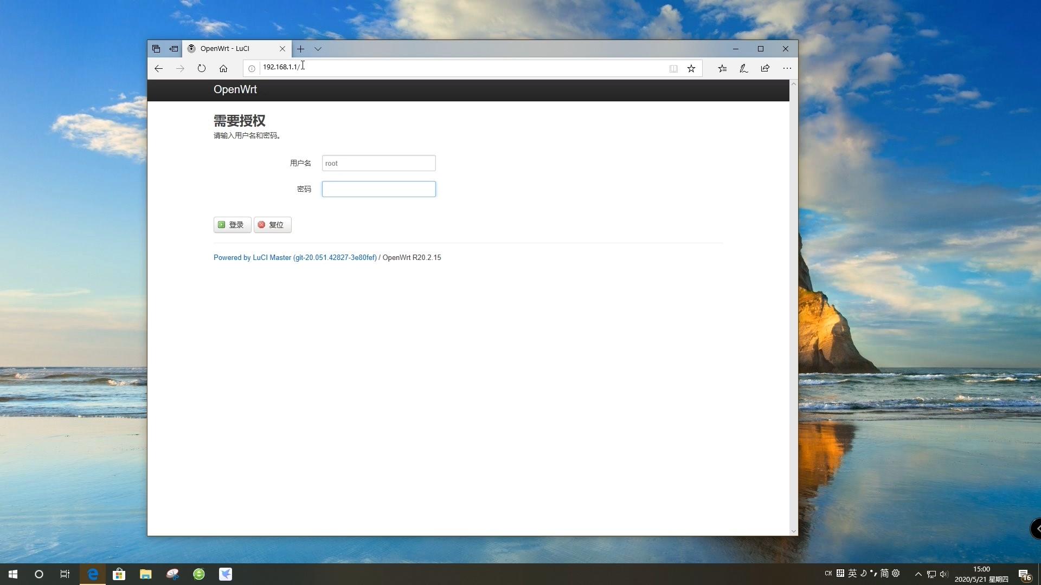Open the Powered by LuCI Master link
The height and width of the screenshot is (585, 1041).
click(295, 258)
